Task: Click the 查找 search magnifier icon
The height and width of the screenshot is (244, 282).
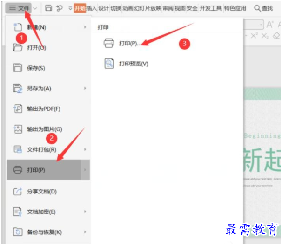Action: coord(257,8)
